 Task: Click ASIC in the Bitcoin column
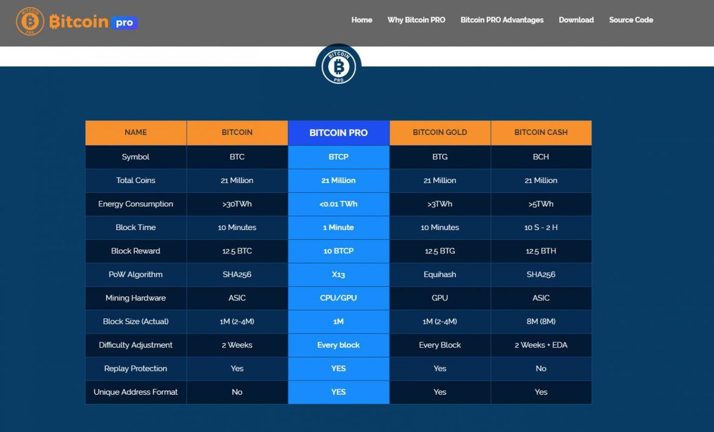point(237,298)
